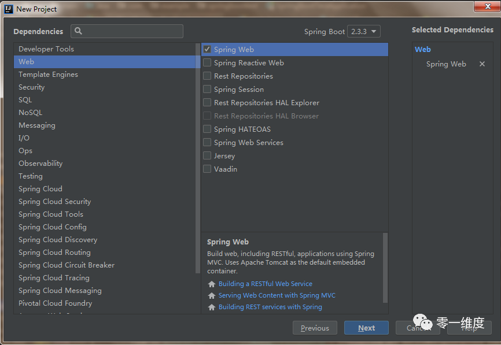Select the Web category
This screenshot has height=345, width=501.
[x=105, y=62]
